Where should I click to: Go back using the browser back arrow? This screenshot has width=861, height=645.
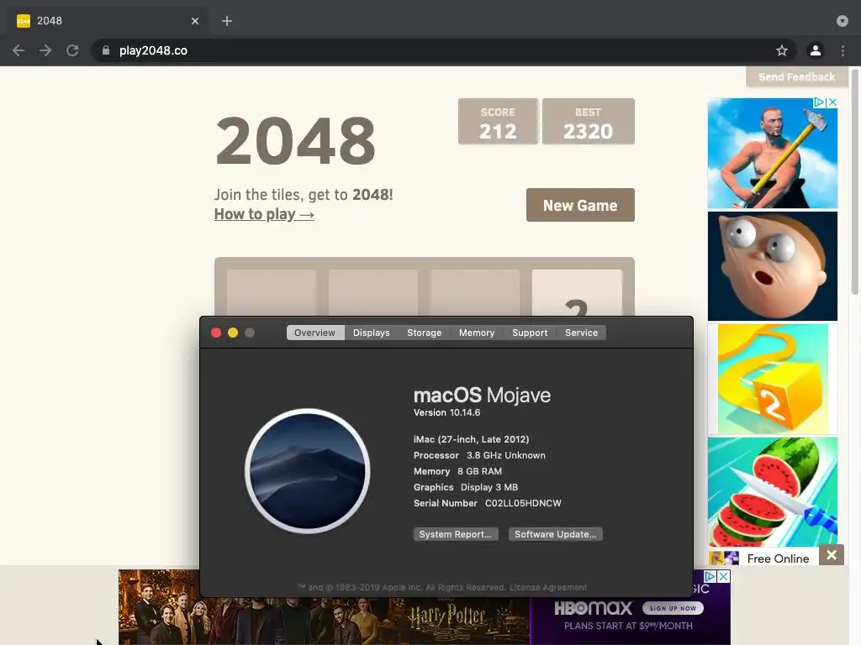click(18, 50)
